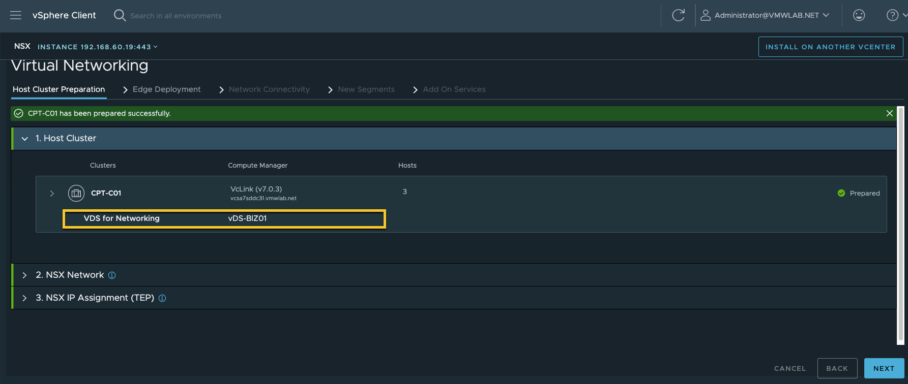Open the help question mark menu

pyautogui.click(x=892, y=15)
